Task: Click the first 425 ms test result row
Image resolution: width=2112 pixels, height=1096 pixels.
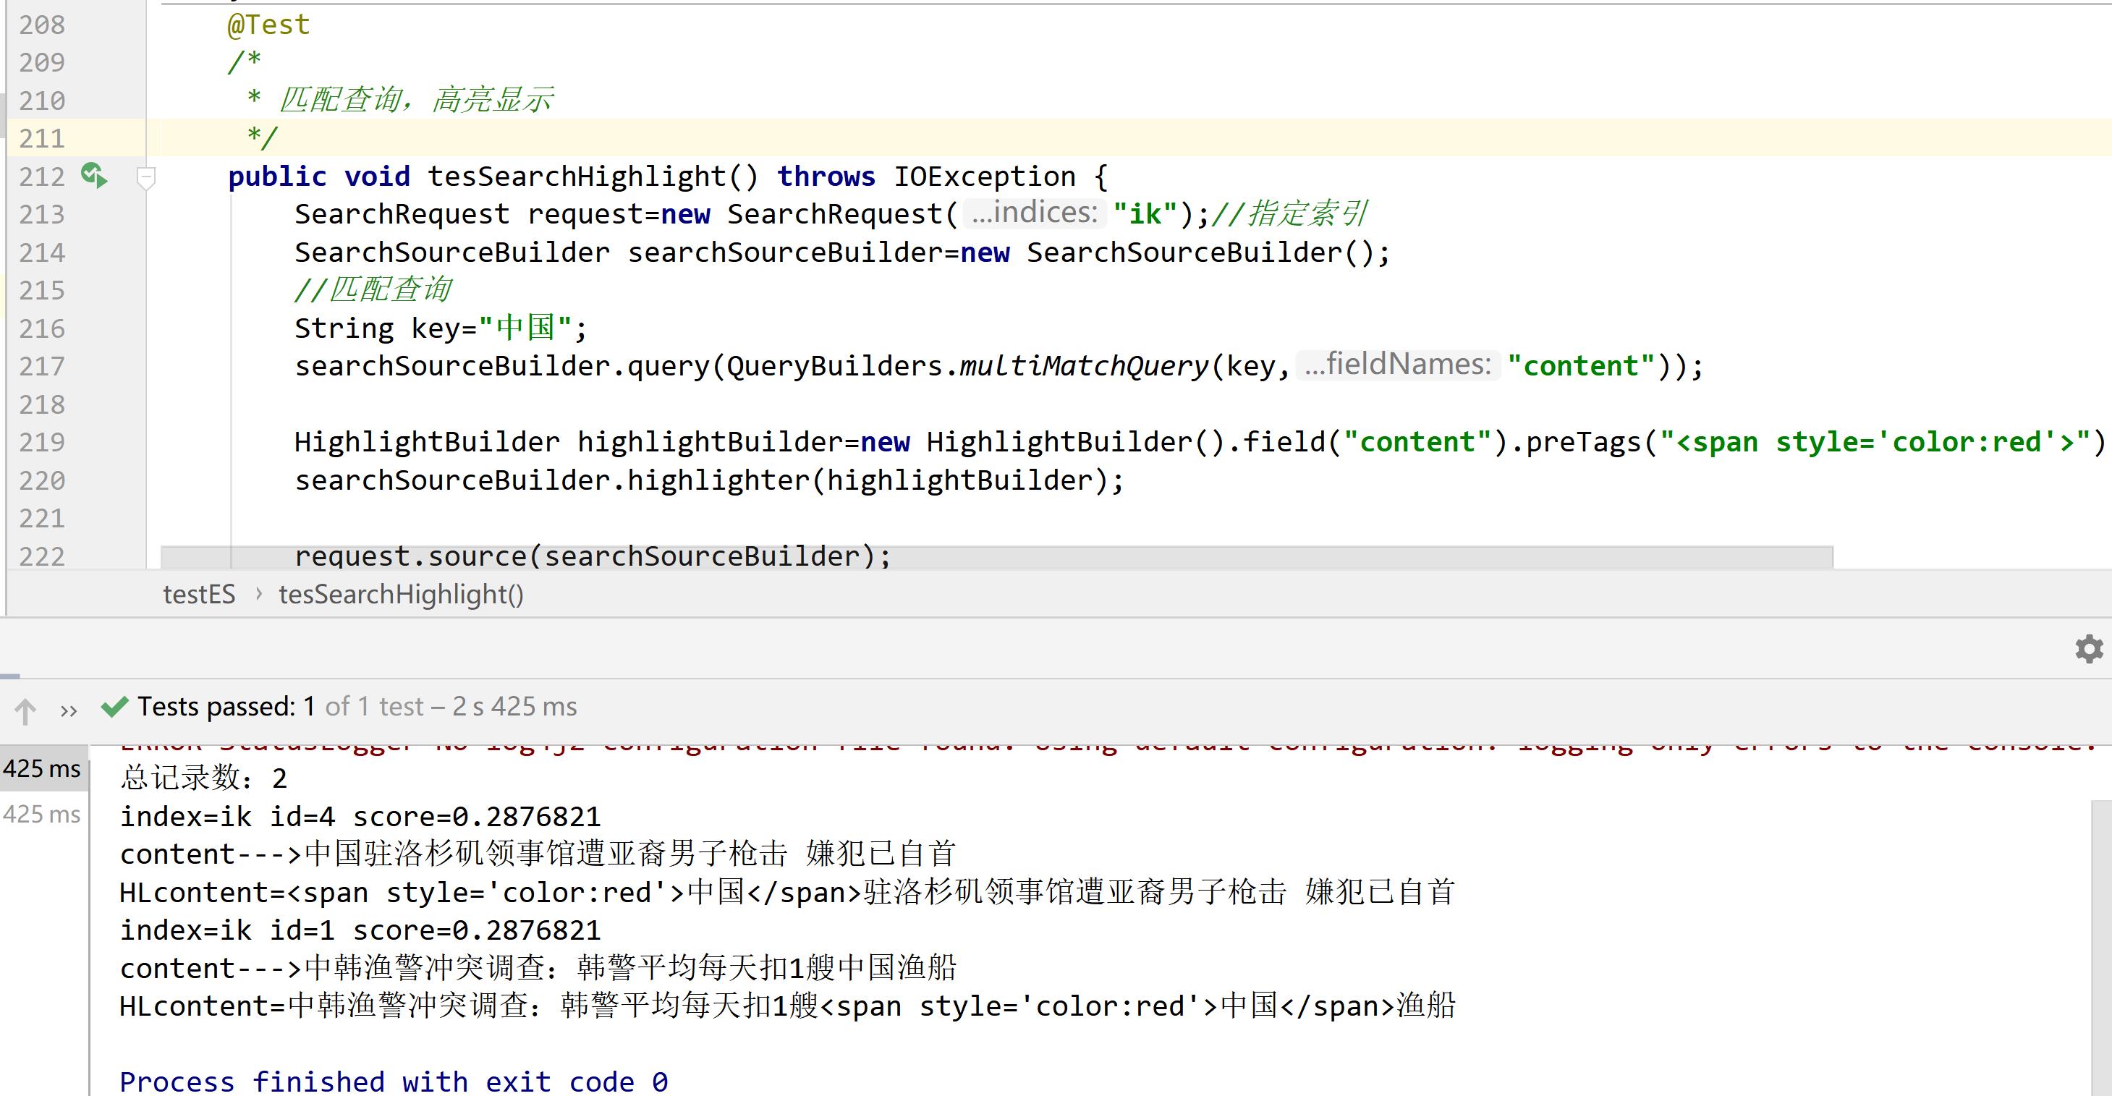Action: (x=43, y=769)
